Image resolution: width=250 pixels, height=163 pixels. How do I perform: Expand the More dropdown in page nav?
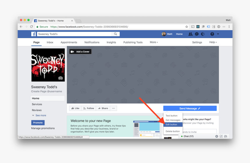[154, 42]
